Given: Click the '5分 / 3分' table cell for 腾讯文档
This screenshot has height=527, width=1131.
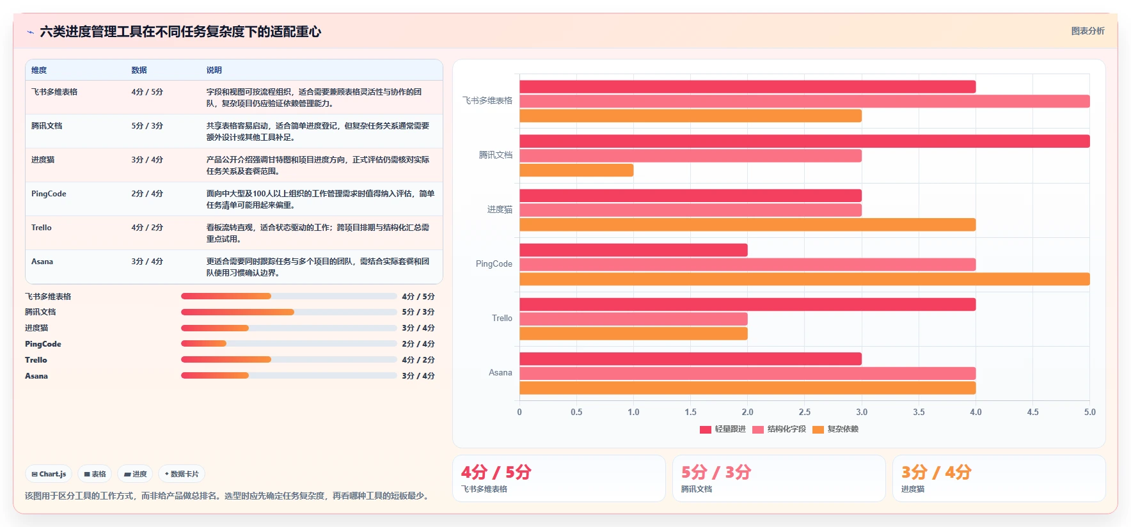Looking at the screenshot, I should (147, 126).
